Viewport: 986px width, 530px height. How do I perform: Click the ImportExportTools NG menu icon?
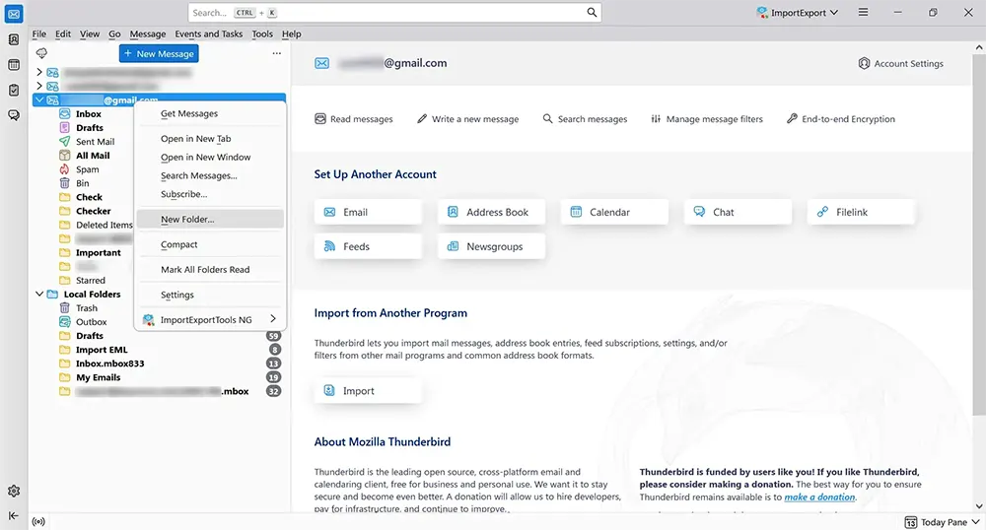point(149,319)
